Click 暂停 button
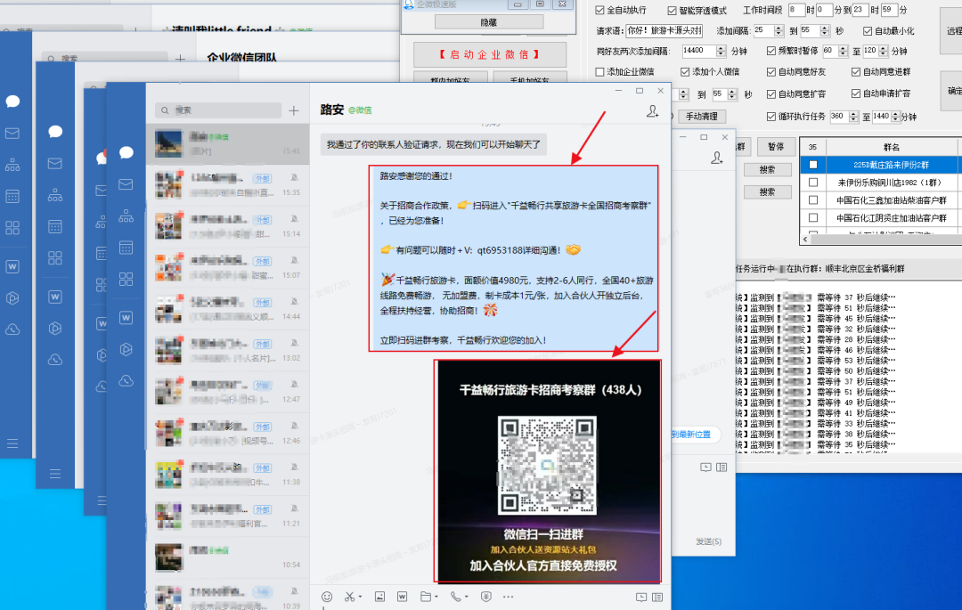Screen dimensions: 962x610 click(x=776, y=147)
